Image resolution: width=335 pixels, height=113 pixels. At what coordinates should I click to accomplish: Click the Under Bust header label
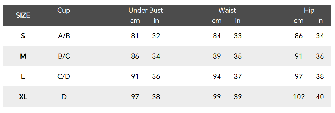coord(145,11)
